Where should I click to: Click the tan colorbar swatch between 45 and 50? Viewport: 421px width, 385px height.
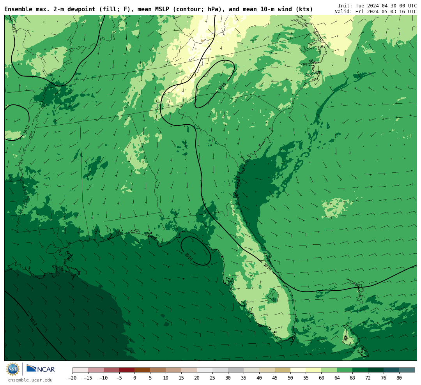click(283, 370)
